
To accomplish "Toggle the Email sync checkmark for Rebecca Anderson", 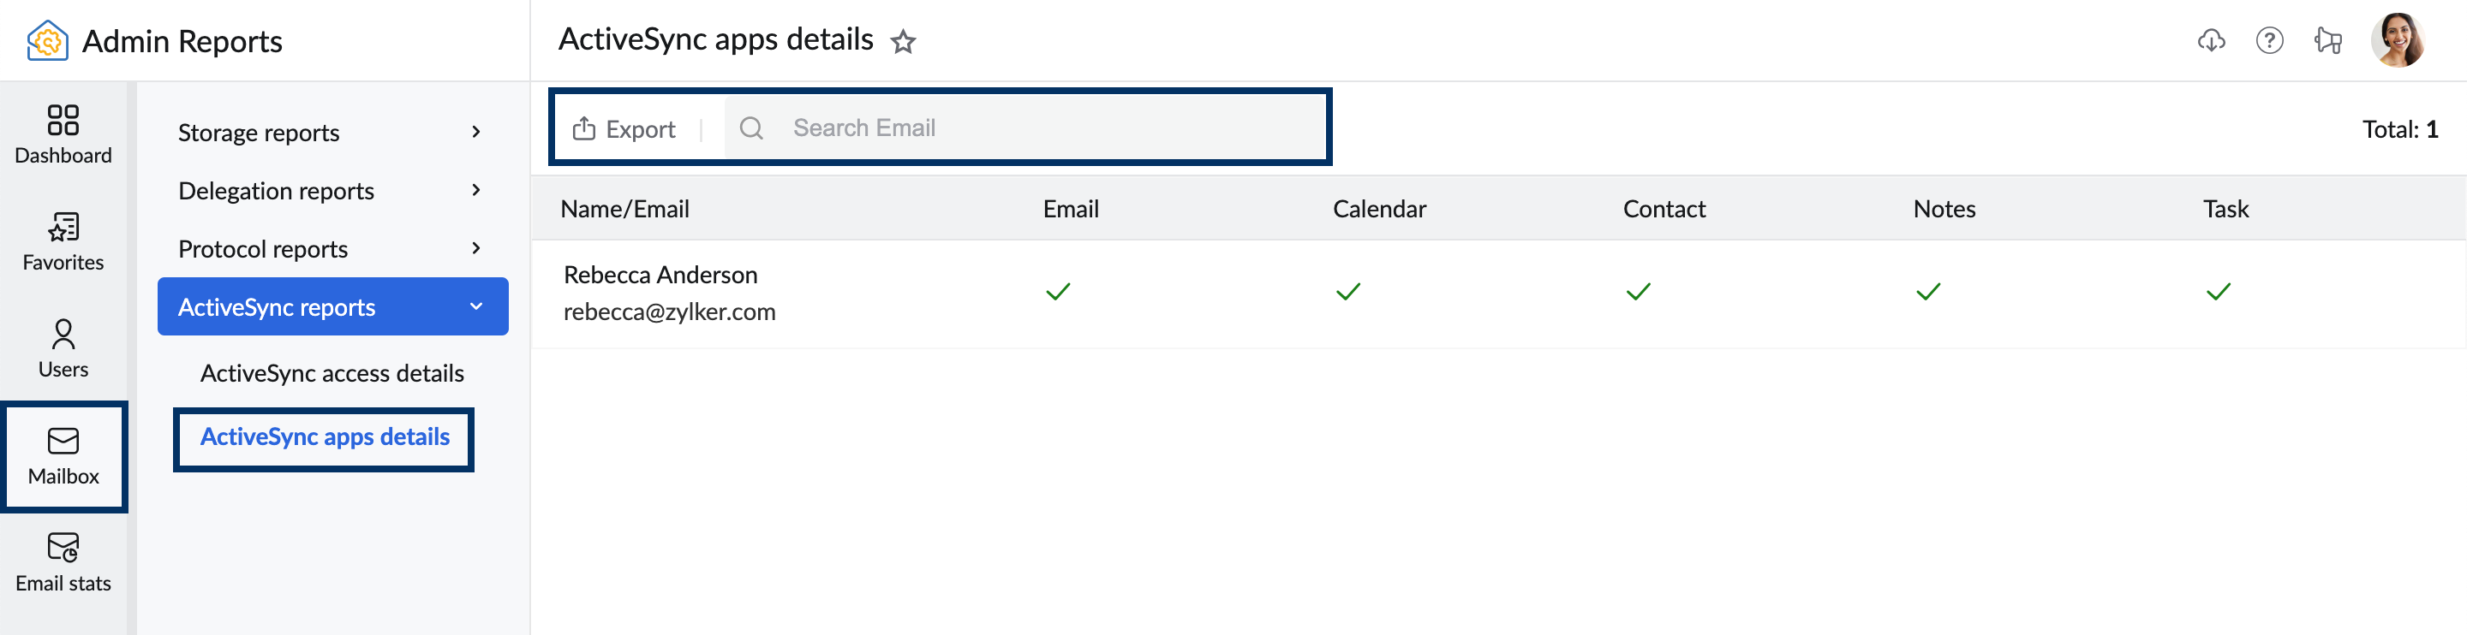I will pos(1057,291).
